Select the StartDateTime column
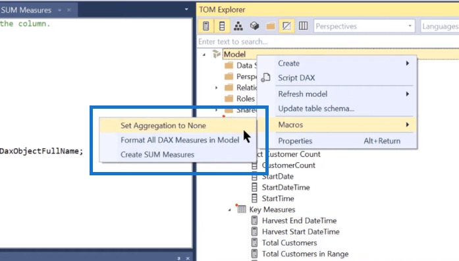The width and height of the screenshot is (459, 261). click(286, 187)
